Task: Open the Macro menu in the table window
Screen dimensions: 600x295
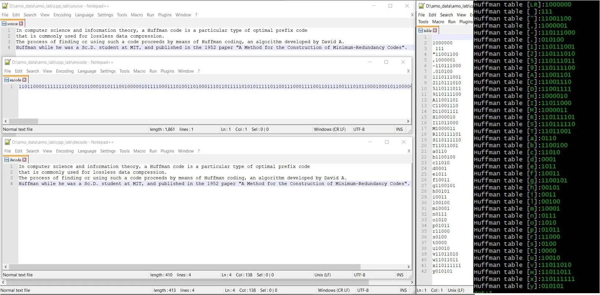Action: pos(438,22)
